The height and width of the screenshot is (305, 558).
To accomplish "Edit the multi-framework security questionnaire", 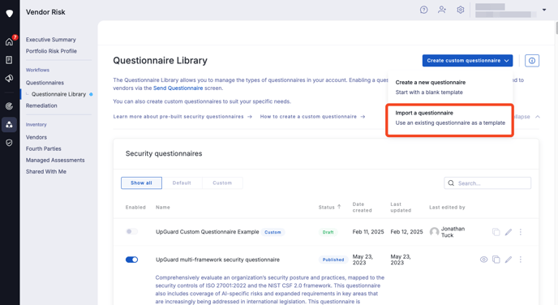I will click(x=509, y=260).
